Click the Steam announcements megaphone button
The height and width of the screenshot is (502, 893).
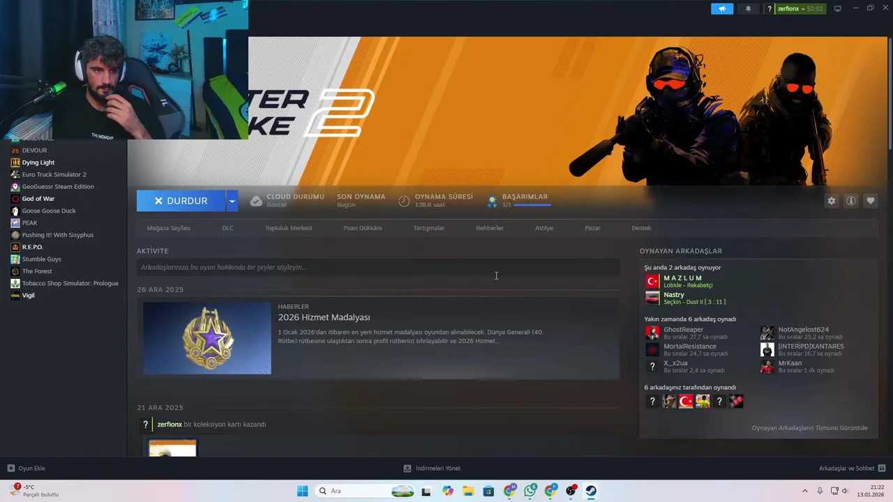tap(722, 8)
